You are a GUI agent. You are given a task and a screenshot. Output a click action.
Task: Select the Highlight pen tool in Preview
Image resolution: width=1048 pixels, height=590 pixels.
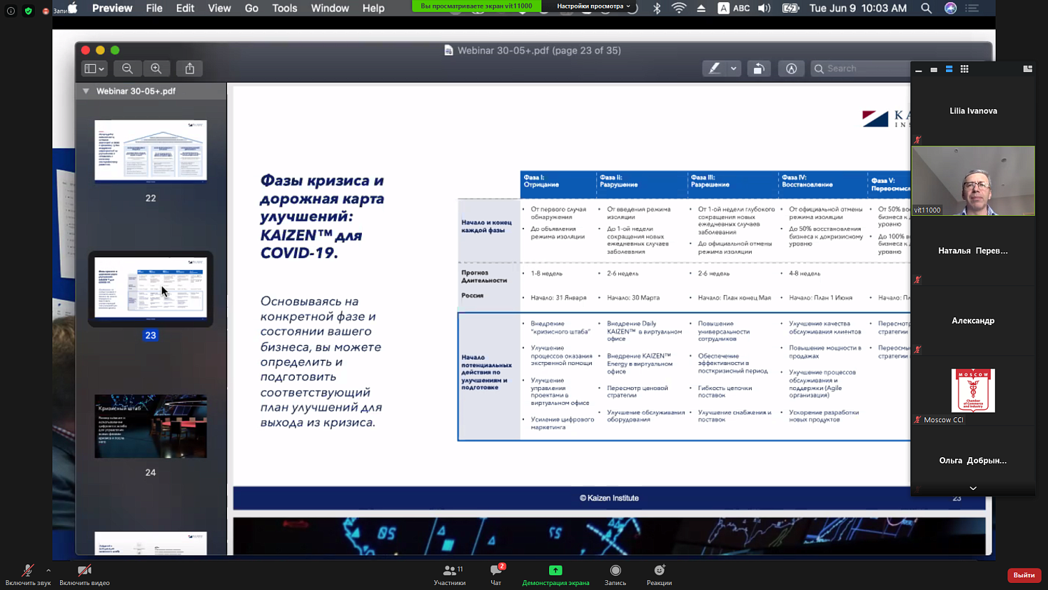714,69
